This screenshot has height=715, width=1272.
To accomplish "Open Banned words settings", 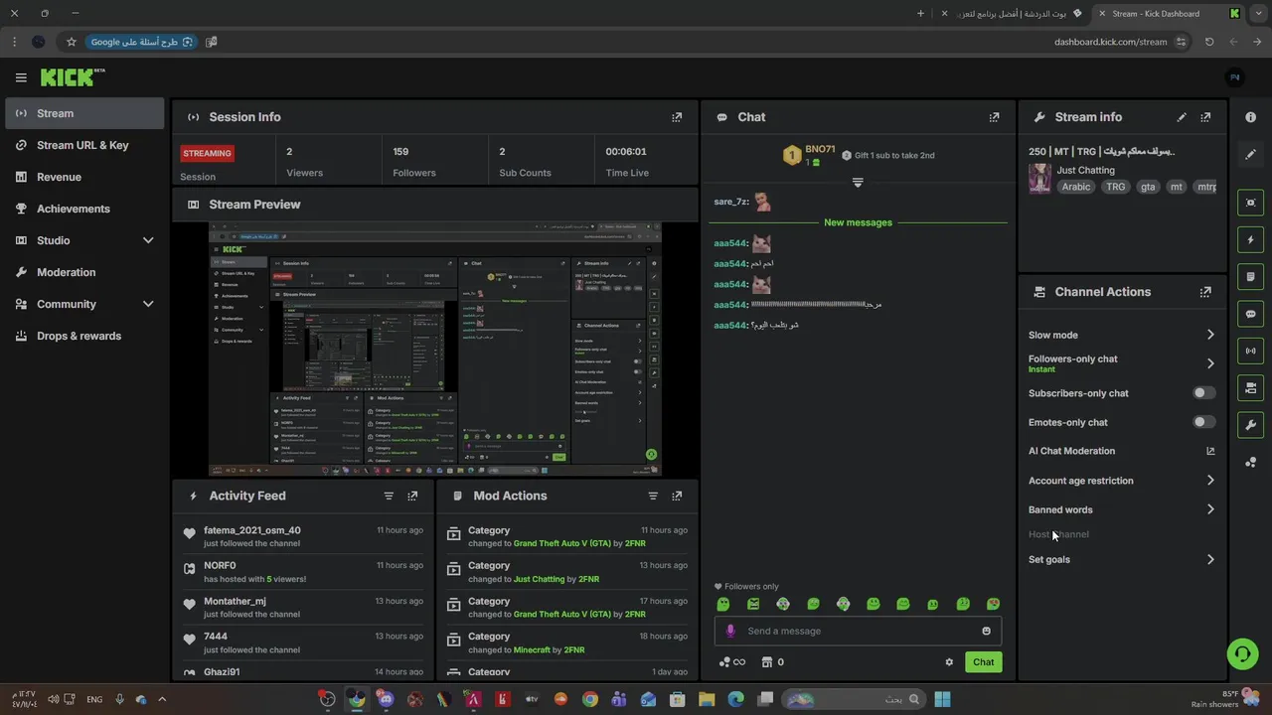I will coord(1122,509).
